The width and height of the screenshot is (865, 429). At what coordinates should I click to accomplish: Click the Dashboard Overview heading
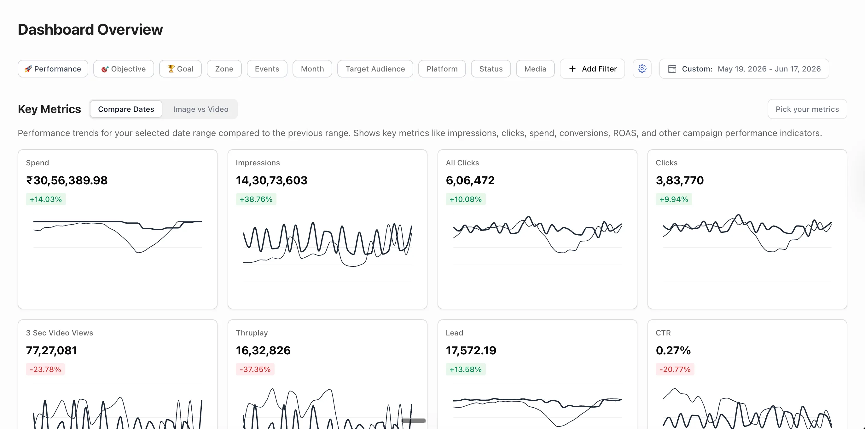90,30
